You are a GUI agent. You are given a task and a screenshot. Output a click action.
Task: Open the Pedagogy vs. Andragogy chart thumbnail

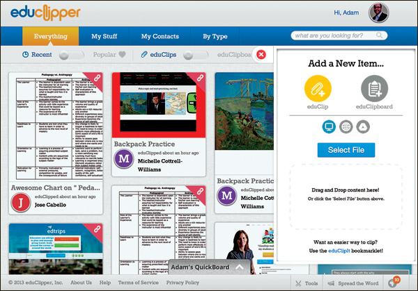(x=56, y=126)
